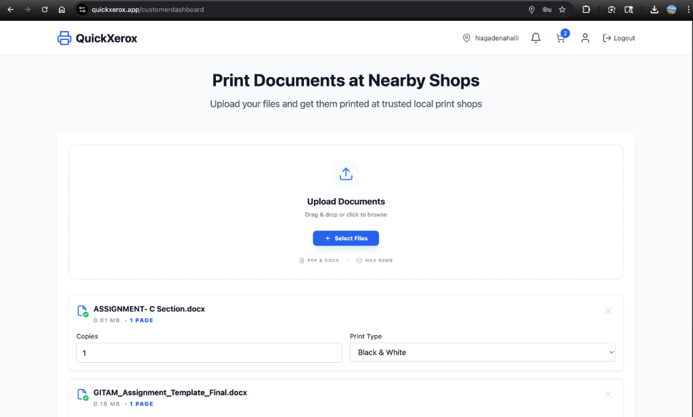Screen dimensions: 693x417
Task: Click the QuickXerox printer logo
Action: 64,39
